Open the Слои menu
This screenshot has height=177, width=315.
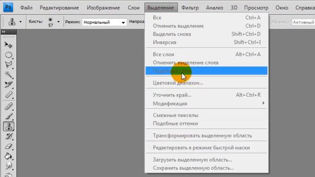point(133,8)
